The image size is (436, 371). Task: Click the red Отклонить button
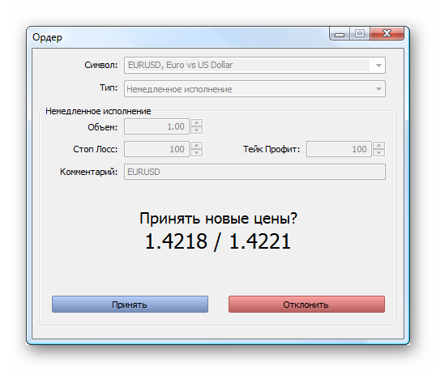pos(306,305)
